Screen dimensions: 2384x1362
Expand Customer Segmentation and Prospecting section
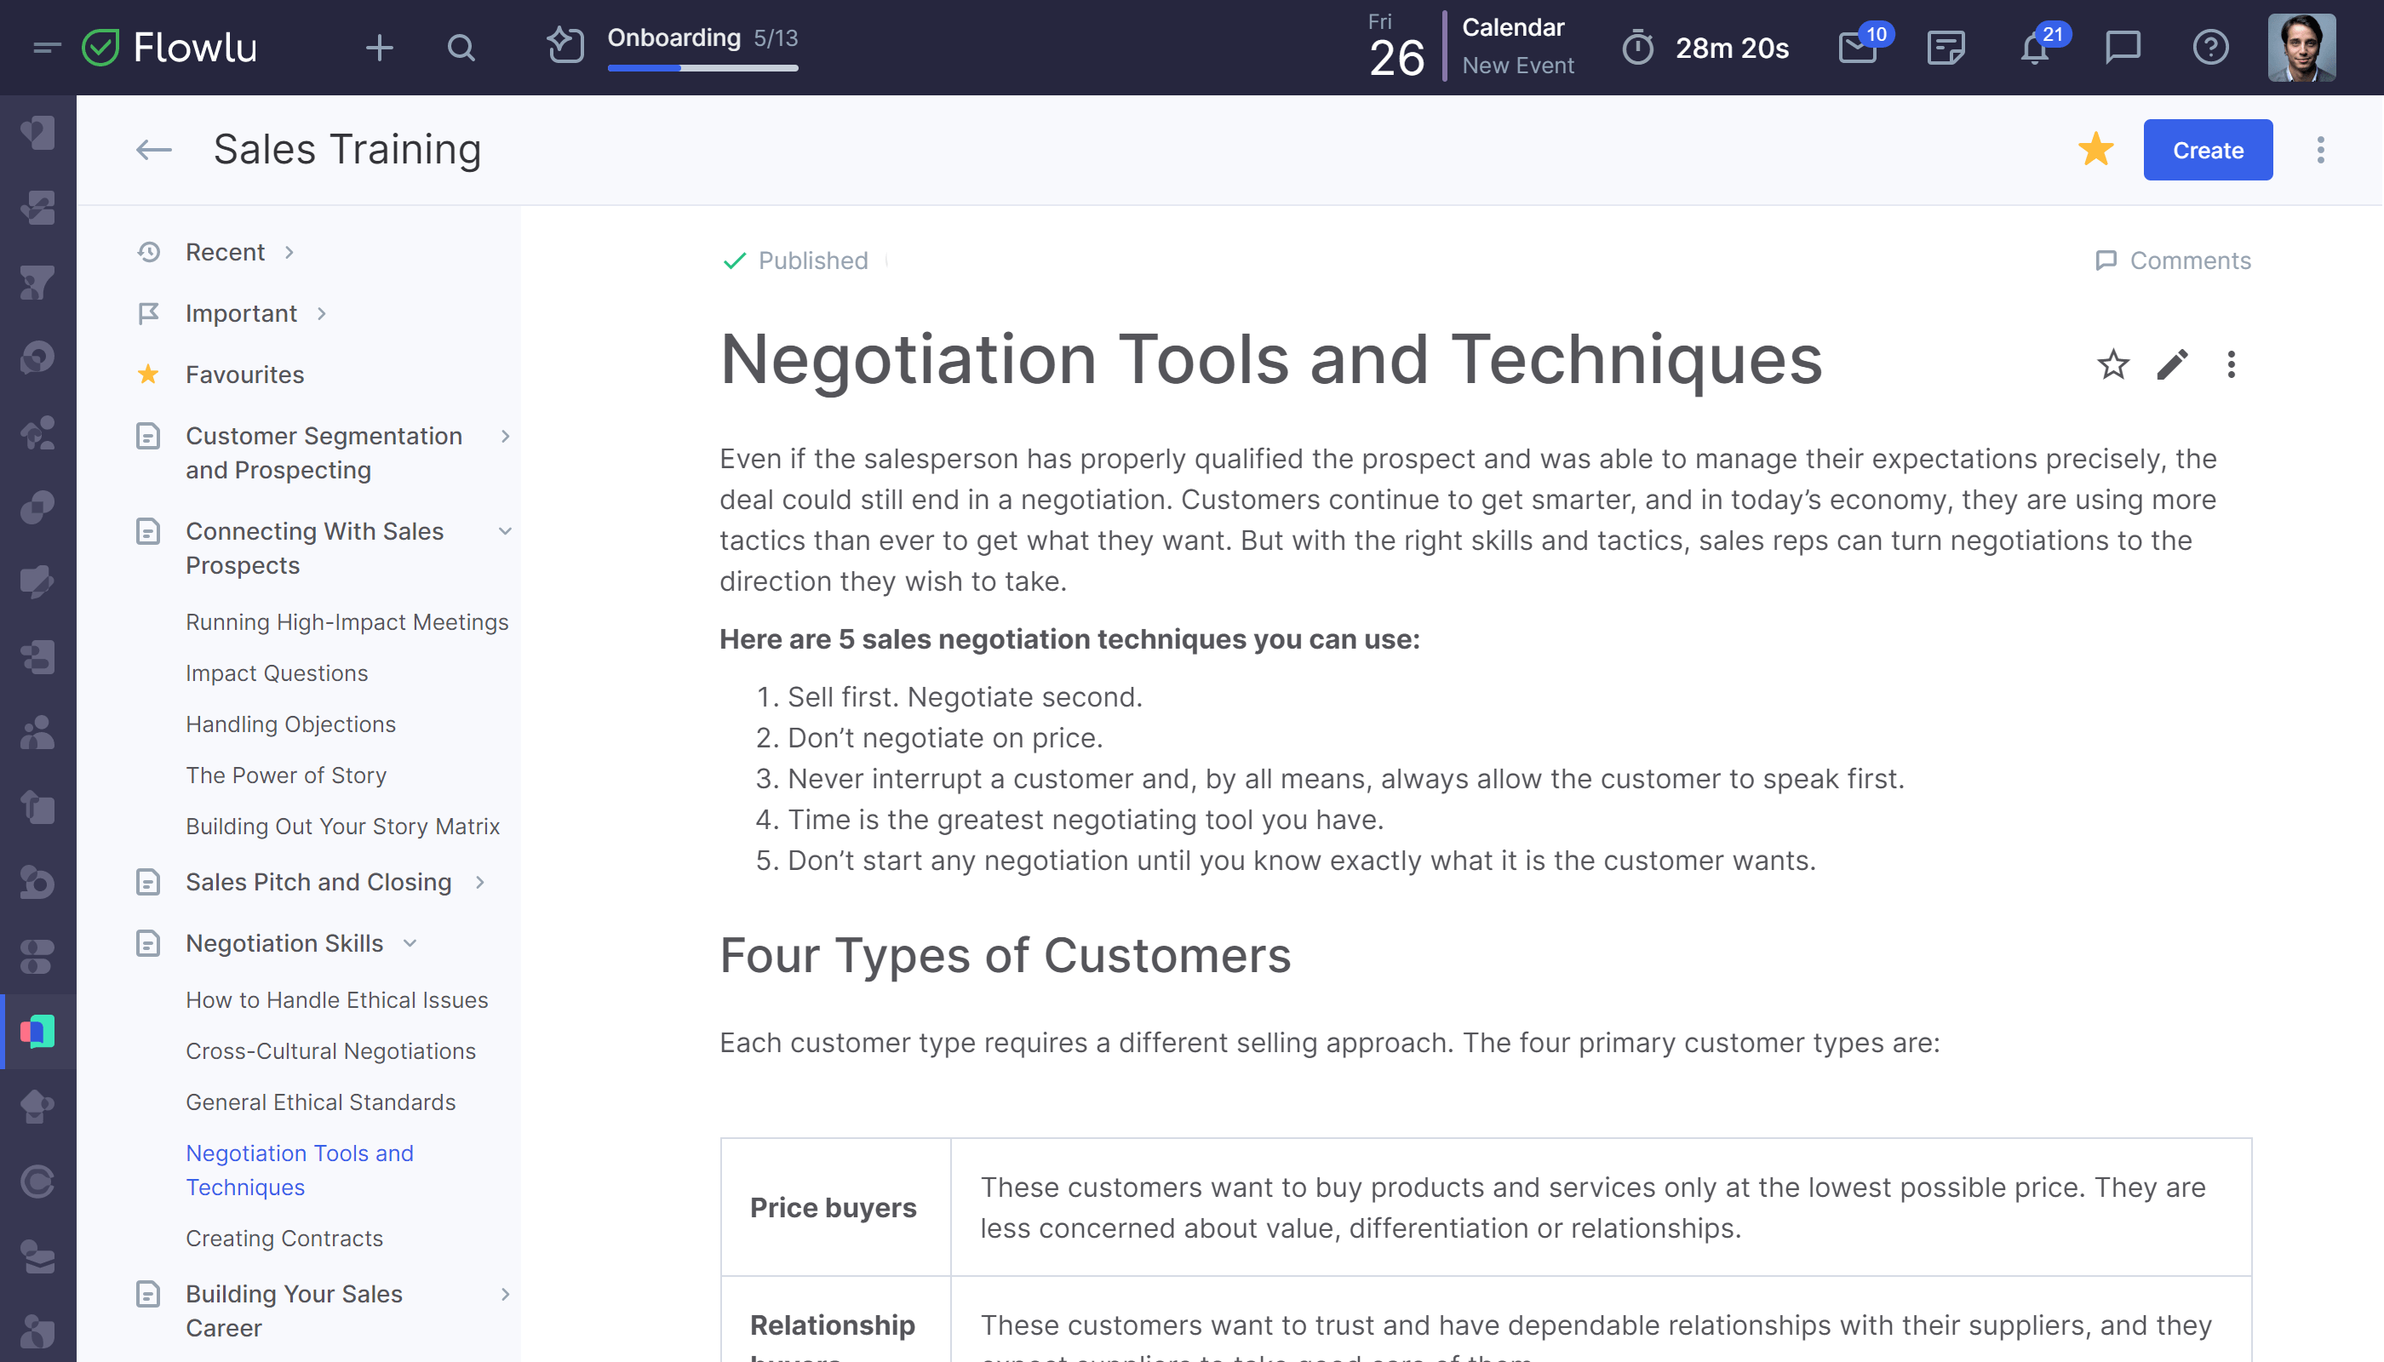[x=505, y=436]
